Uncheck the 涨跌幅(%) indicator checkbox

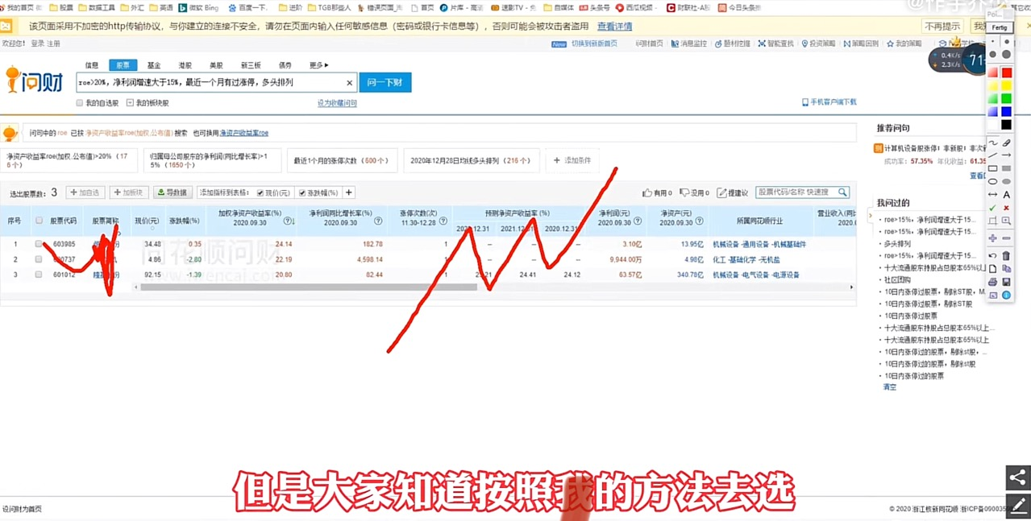[x=301, y=193]
